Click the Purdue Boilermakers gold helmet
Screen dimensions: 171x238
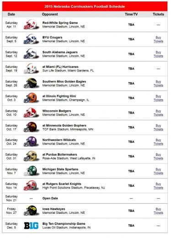pos(31,156)
